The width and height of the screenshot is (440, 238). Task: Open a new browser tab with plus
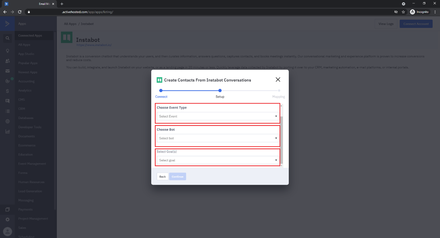click(x=62, y=4)
